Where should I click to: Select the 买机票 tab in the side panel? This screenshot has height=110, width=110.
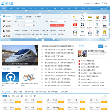coord(7,26)
